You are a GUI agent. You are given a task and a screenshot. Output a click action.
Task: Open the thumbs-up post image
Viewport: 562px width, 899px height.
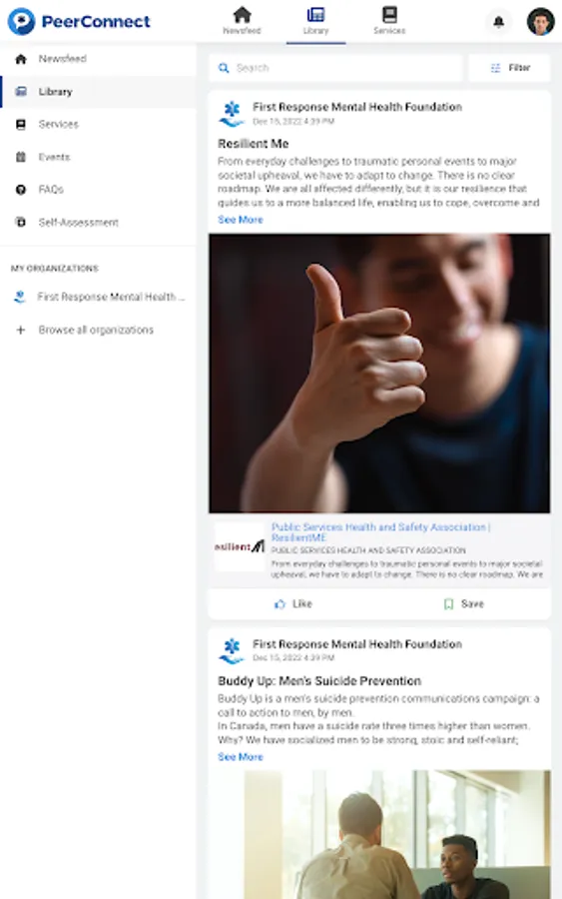pos(379,374)
